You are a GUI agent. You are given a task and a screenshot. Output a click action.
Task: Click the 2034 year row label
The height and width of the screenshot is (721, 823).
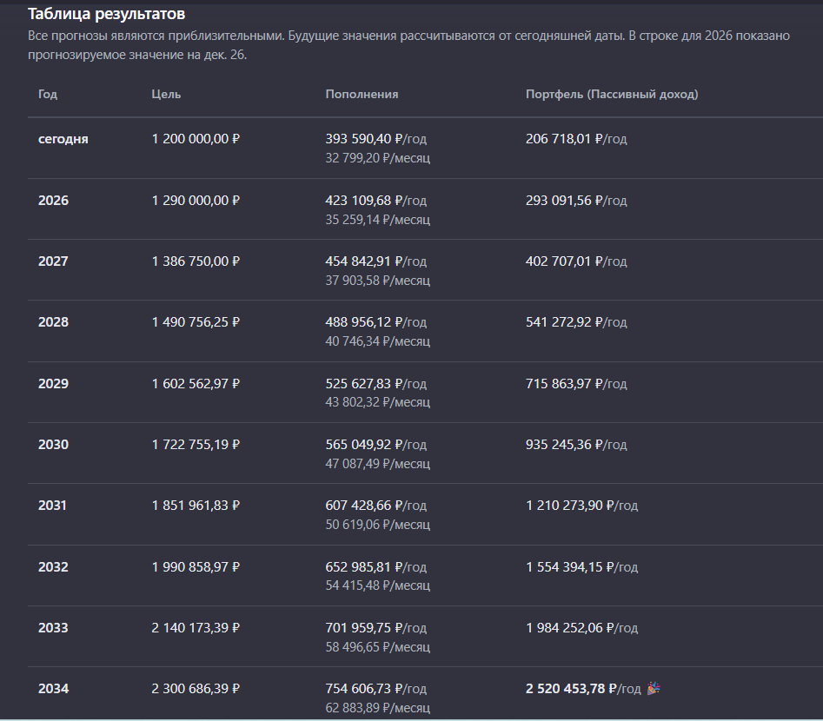click(x=53, y=689)
